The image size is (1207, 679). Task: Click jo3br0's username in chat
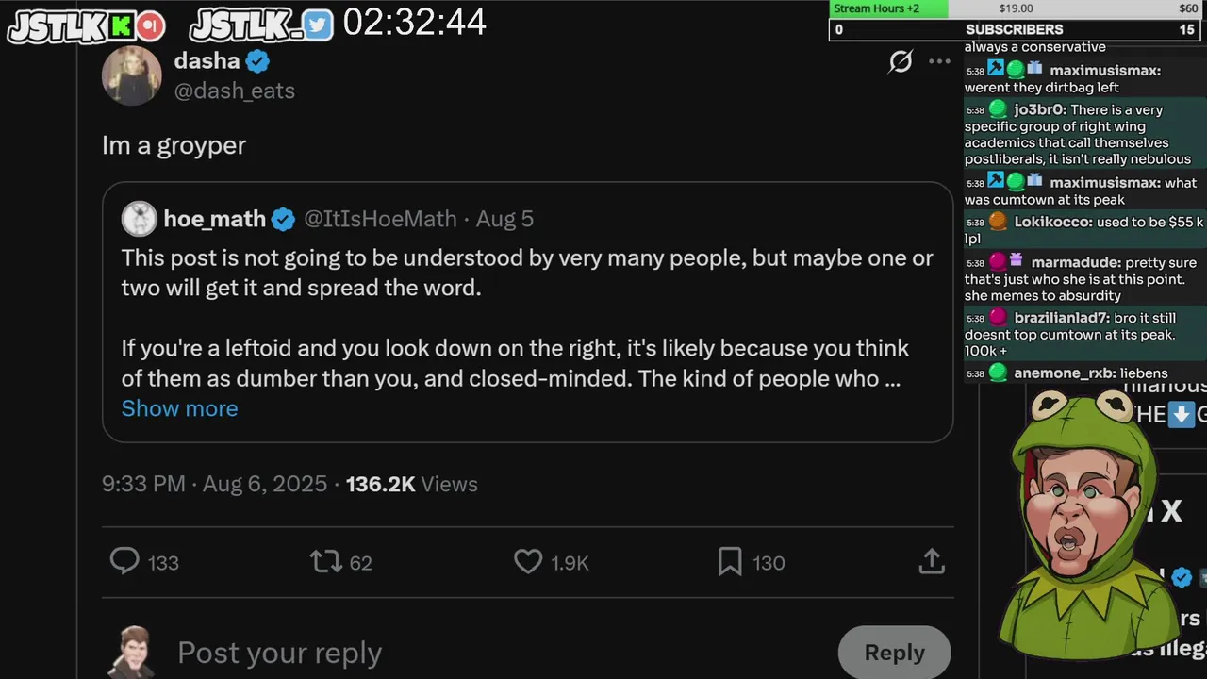1038,109
